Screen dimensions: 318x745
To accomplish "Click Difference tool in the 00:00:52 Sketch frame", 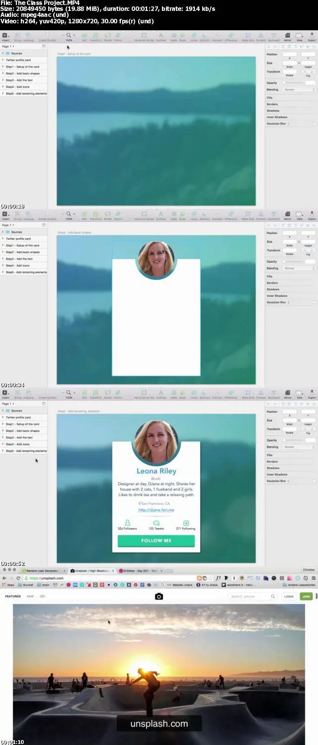I will tap(231, 393).
